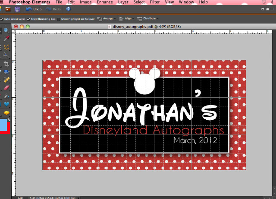Zoom document window with green button
The image size is (276, 199).
[28, 27]
